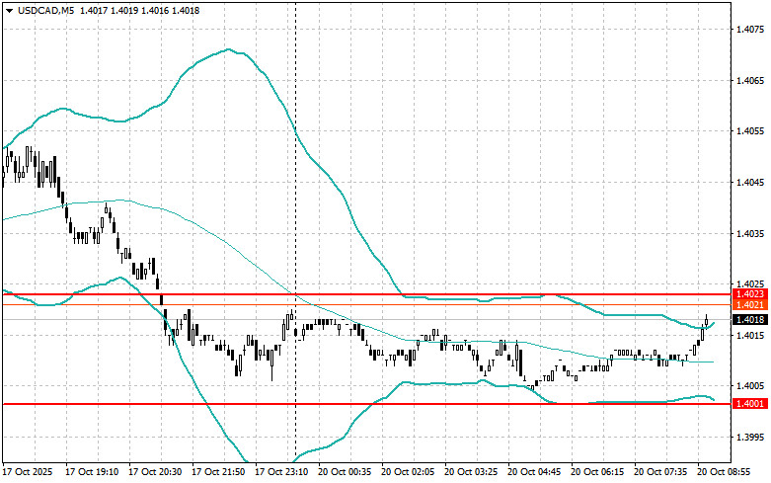Click the 1.4055 price scale value
Screen dimensions: 771x483
(x=750, y=131)
